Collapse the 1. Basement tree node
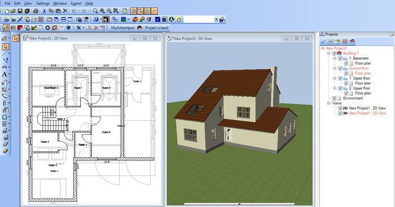The width and height of the screenshot is (395, 207). tap(335, 58)
